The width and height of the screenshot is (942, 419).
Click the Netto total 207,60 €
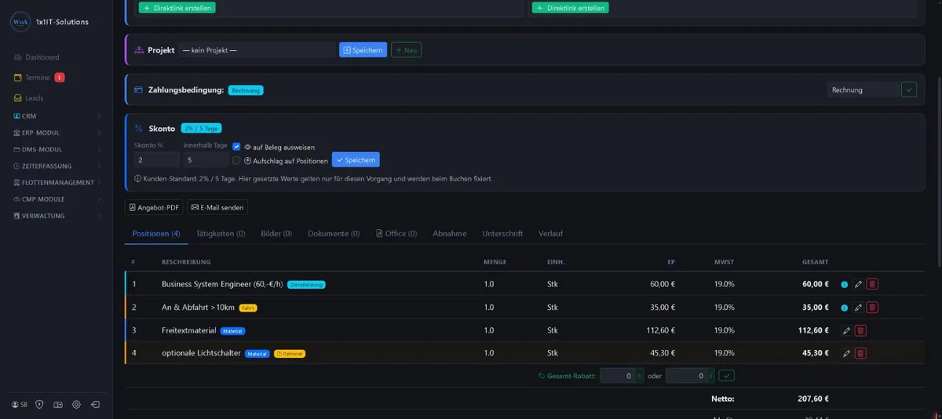point(813,399)
